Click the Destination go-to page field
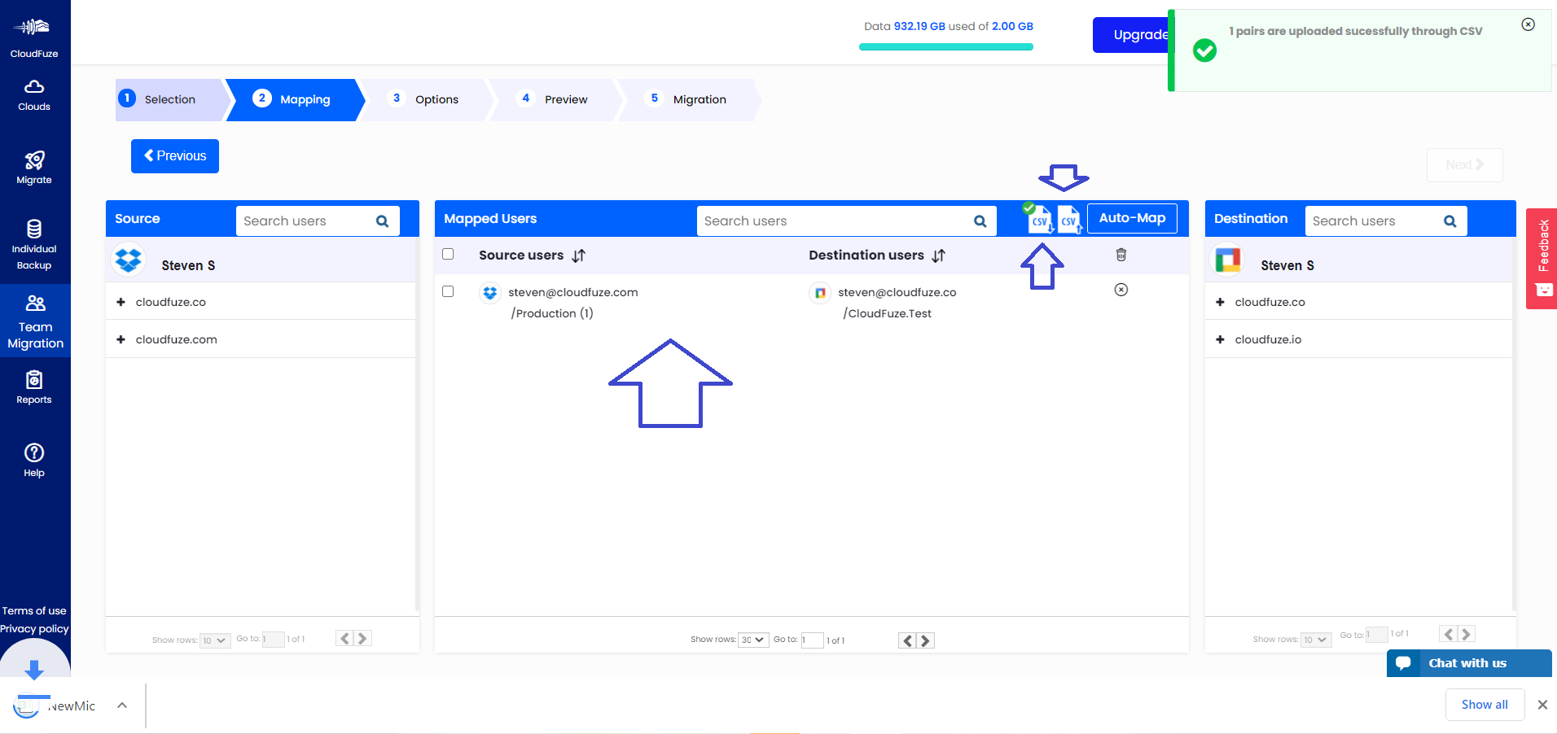1557x734 pixels. click(1376, 635)
